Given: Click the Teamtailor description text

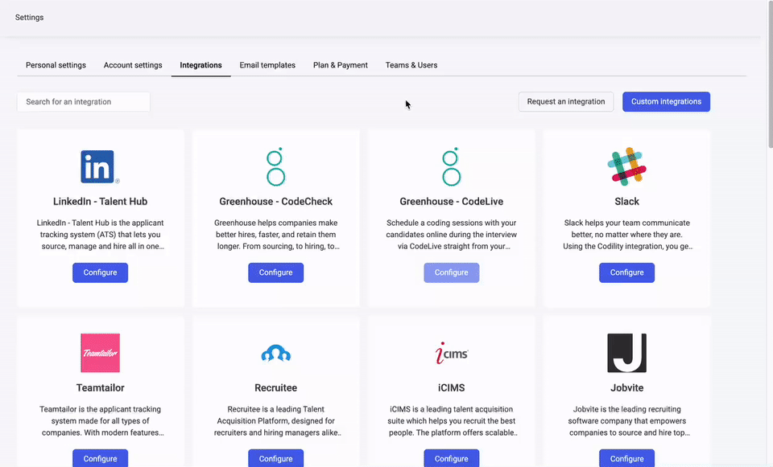Looking at the screenshot, I should coord(100,420).
